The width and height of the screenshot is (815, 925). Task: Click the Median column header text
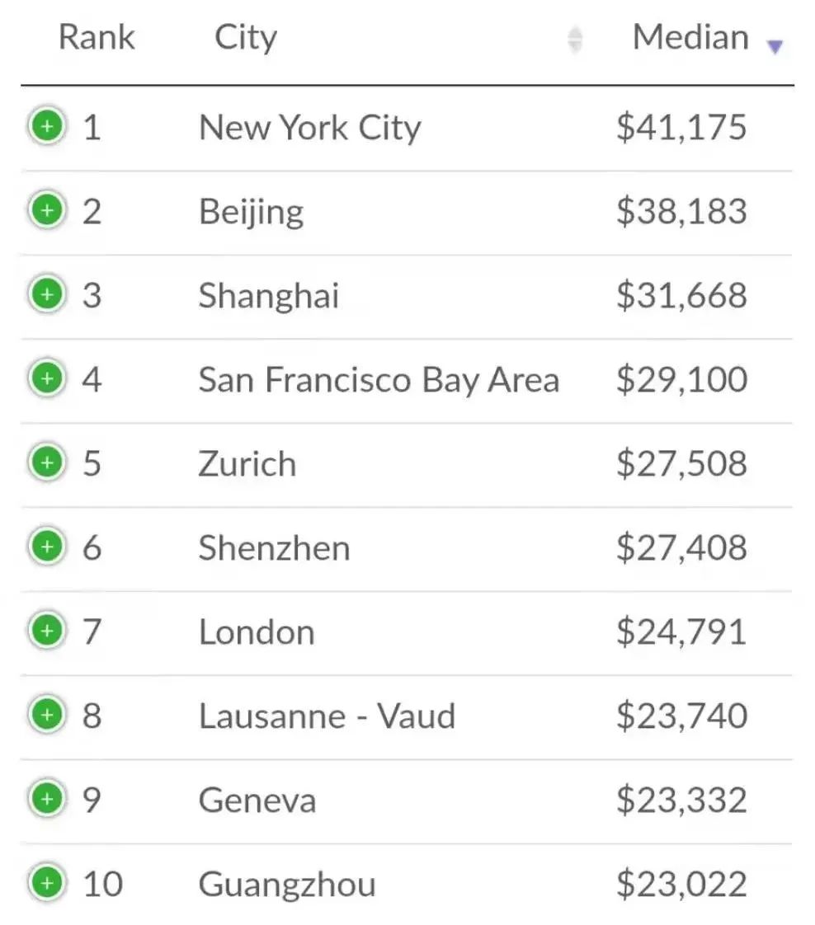690,37
